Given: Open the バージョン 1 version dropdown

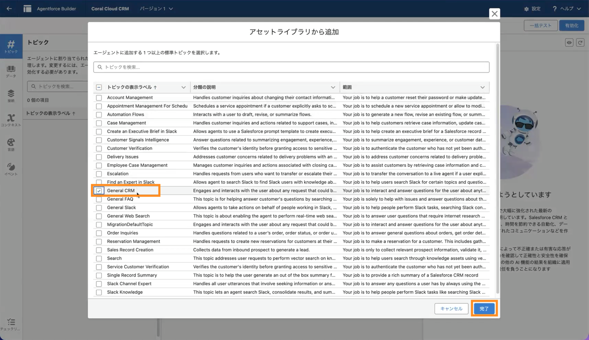Looking at the screenshot, I should (x=156, y=9).
